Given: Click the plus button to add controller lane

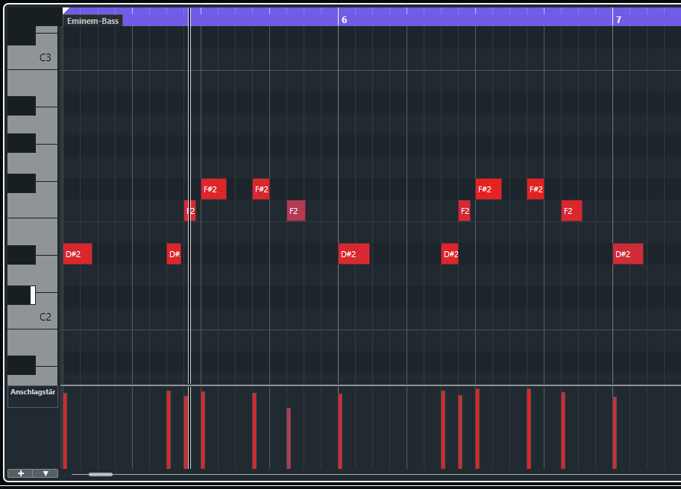Looking at the screenshot, I should (x=20, y=473).
